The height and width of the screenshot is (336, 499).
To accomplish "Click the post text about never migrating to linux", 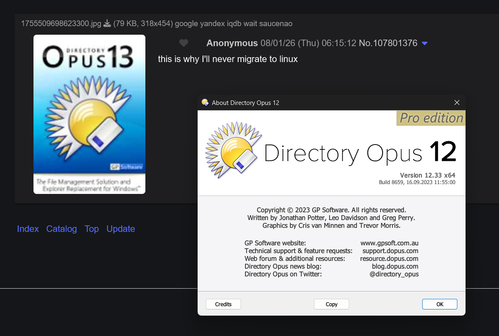I will [x=228, y=59].
